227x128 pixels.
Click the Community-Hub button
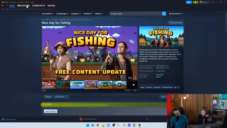pos(176,23)
